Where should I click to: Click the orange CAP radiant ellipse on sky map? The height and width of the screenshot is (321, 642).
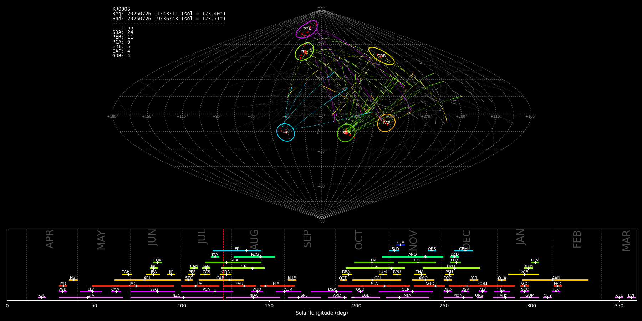[x=386, y=123]
